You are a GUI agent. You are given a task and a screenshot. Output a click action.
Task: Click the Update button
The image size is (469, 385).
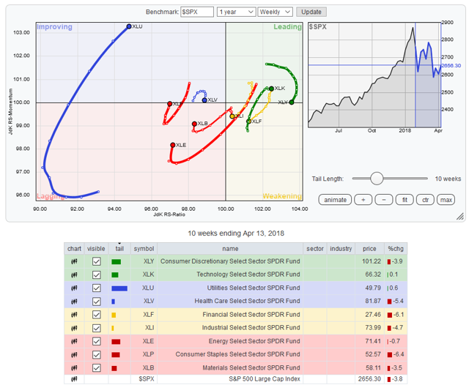point(311,12)
